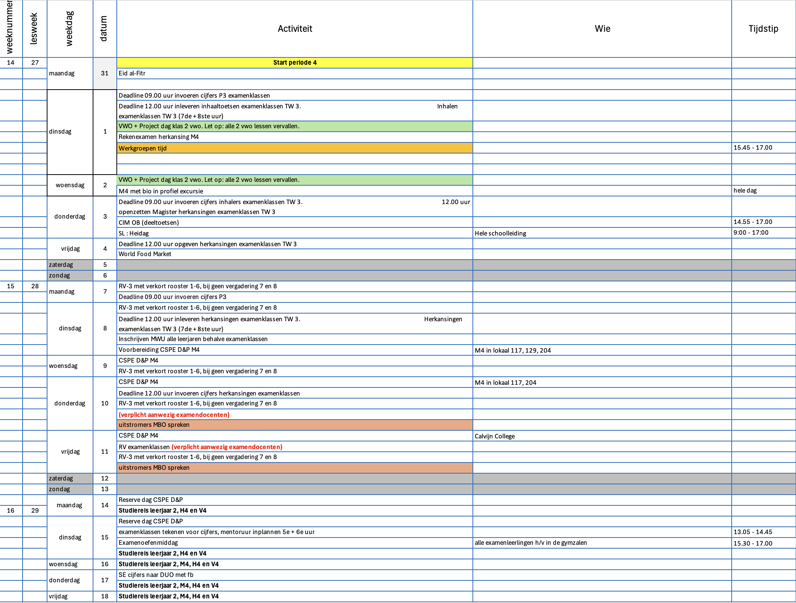Click the 'Voorbereiding CSPE D&P M4' cell

295,350
